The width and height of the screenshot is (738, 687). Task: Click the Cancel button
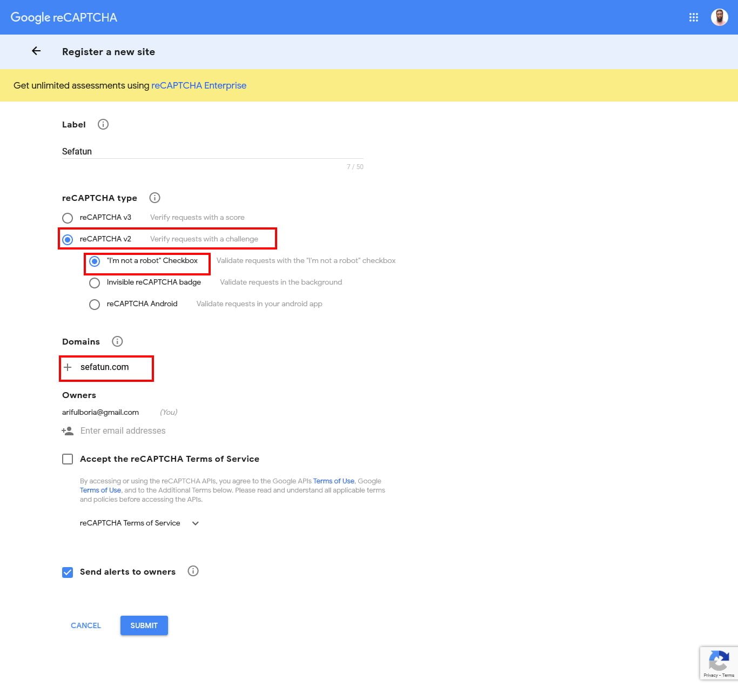[x=86, y=625]
